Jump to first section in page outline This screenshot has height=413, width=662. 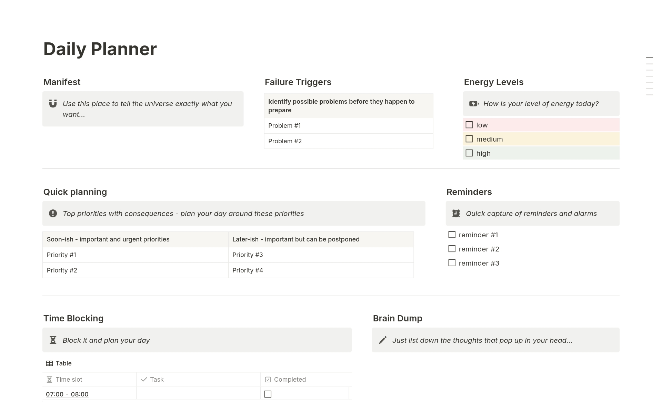[x=649, y=58]
